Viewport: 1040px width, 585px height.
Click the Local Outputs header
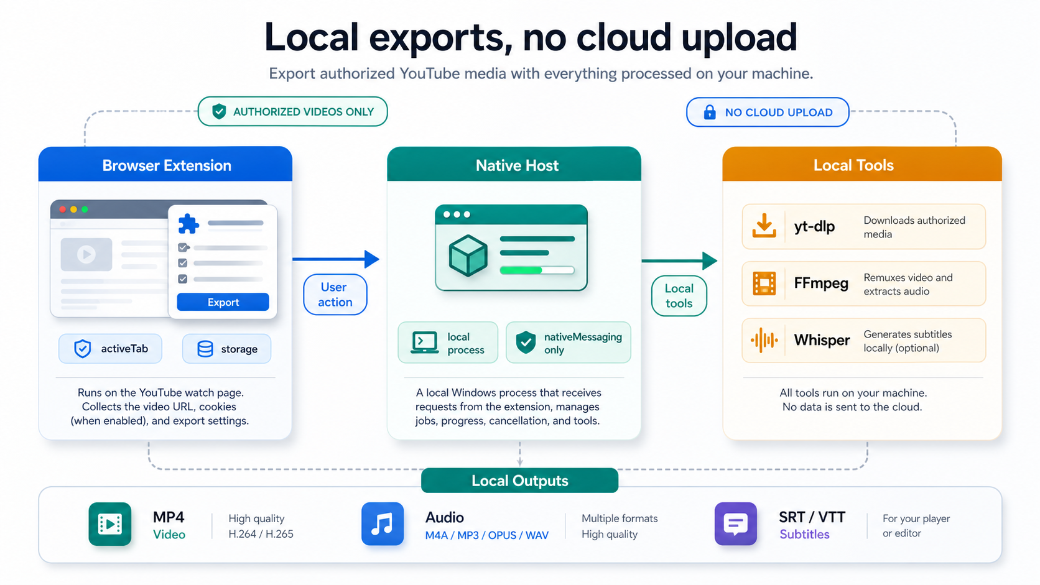(x=520, y=481)
